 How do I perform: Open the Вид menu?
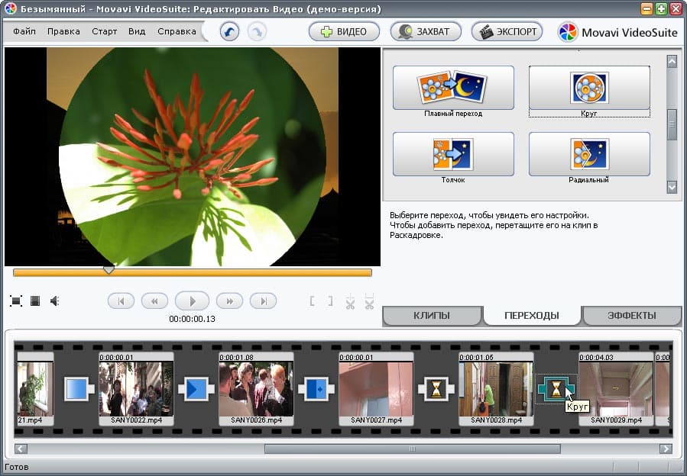137,31
